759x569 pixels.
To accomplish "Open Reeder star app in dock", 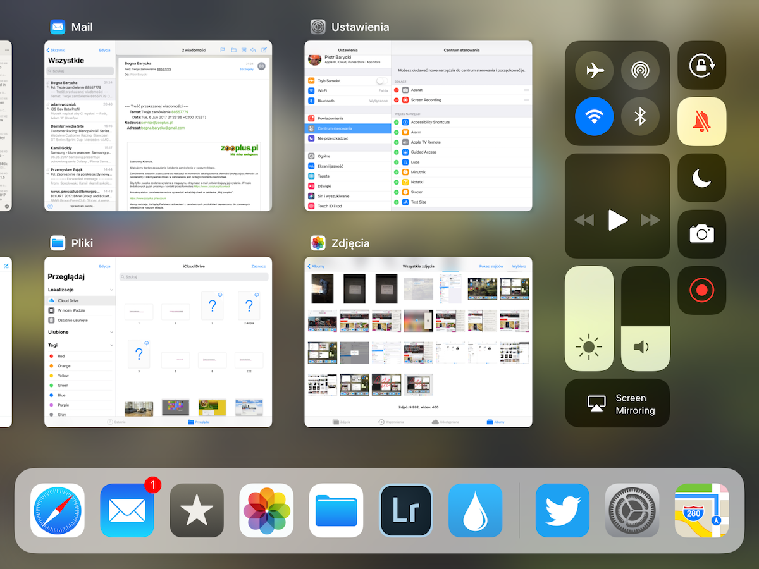I will [197, 511].
